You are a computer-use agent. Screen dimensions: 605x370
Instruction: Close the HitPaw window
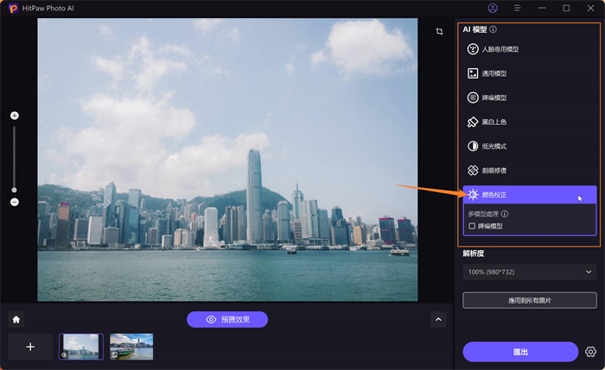[x=590, y=8]
